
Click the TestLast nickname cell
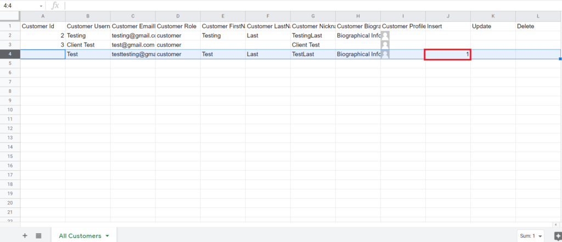pos(313,54)
